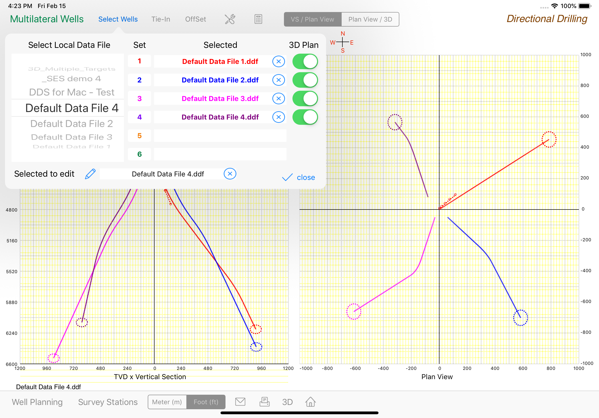Choose Default Data File 2 in picker

(71, 124)
